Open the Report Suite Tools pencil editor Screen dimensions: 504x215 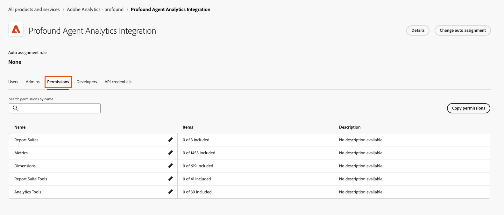click(170, 179)
